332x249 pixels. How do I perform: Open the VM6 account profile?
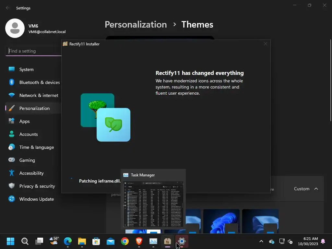(x=36, y=29)
